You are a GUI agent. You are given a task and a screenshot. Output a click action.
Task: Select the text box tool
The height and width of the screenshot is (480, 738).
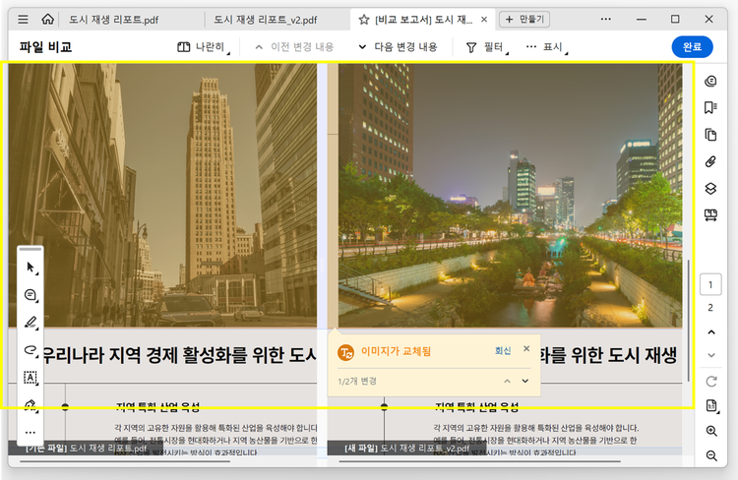coord(31,378)
